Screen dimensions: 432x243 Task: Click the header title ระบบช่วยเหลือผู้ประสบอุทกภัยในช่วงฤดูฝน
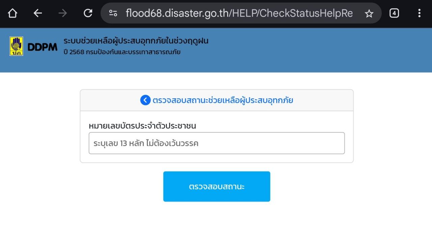click(136, 41)
